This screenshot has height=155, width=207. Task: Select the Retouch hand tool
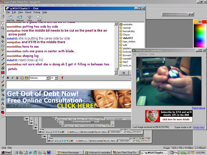[3, 77]
